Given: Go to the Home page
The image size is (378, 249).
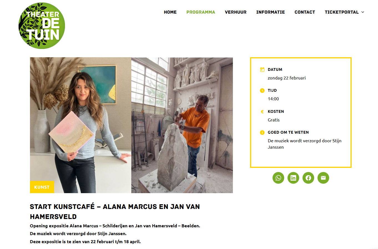Looking at the screenshot, I should pyautogui.click(x=170, y=12).
